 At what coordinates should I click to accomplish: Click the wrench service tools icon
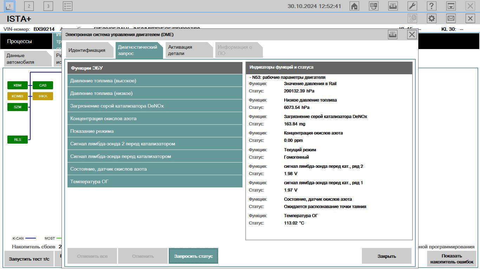(412, 6)
